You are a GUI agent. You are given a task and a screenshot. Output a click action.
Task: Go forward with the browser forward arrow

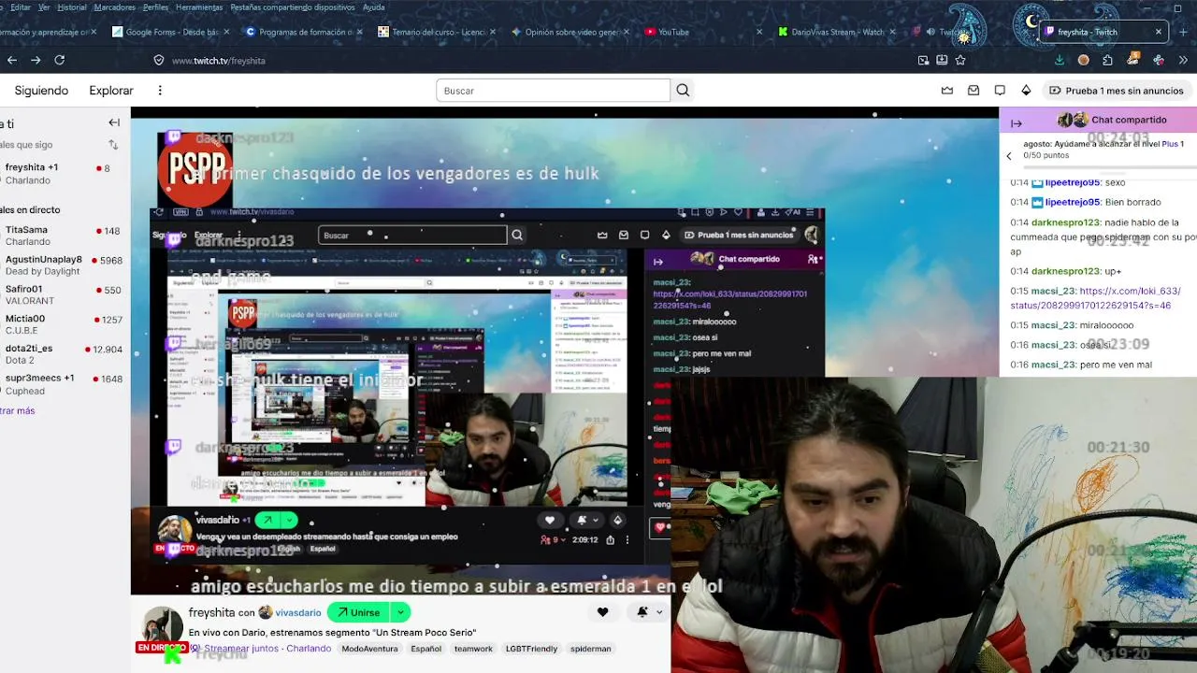point(36,60)
